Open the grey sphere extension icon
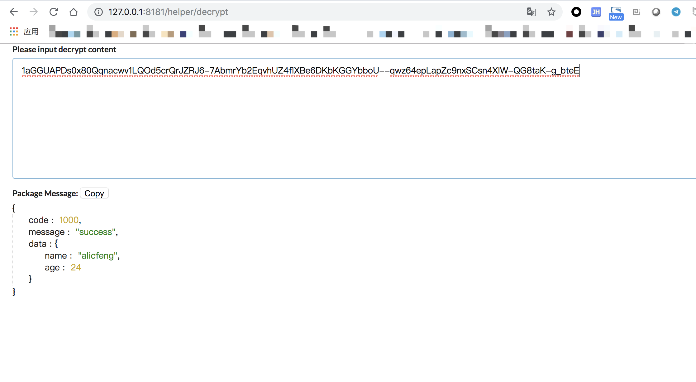Screen dimensions: 696x382 point(656,12)
